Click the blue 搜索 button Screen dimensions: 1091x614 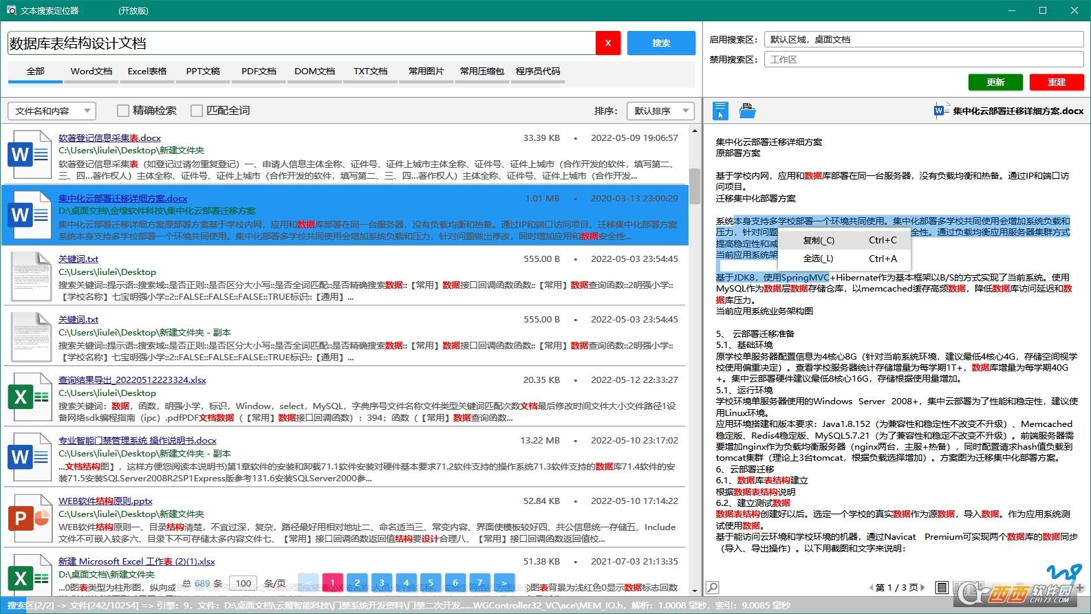661,43
